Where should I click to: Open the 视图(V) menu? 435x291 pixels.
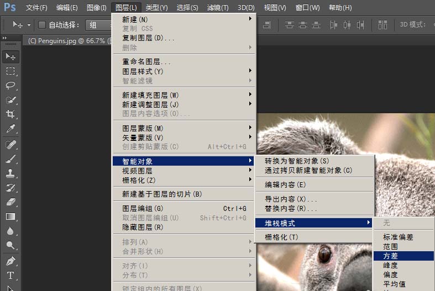pos(275,8)
